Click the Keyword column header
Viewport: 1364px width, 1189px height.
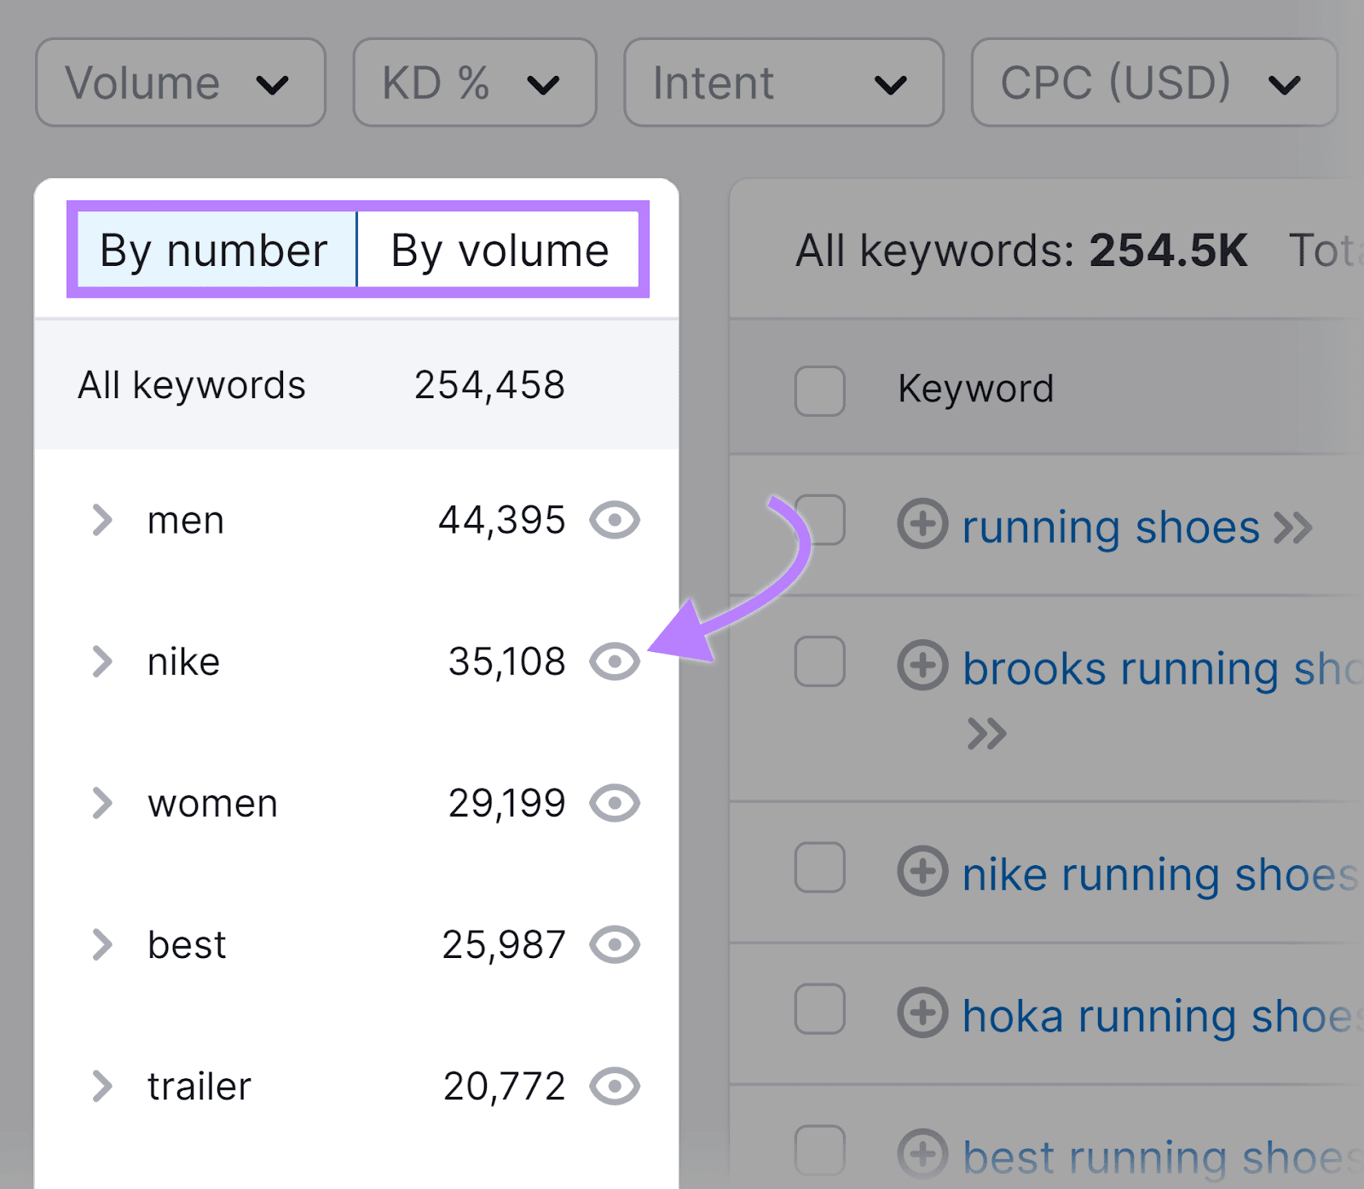976,389
